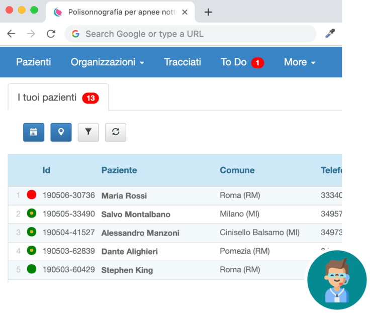Screen dimensions: 370x313
Task: Open a new browser tab
Action: (x=208, y=12)
